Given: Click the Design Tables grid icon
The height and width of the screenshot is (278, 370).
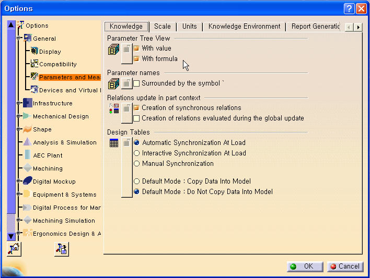Looking at the screenshot, I should (x=113, y=143).
